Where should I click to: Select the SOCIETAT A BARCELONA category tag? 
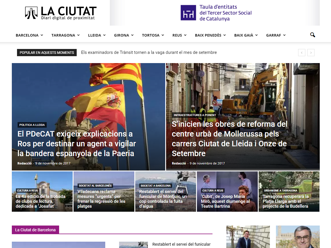(x=156, y=185)
